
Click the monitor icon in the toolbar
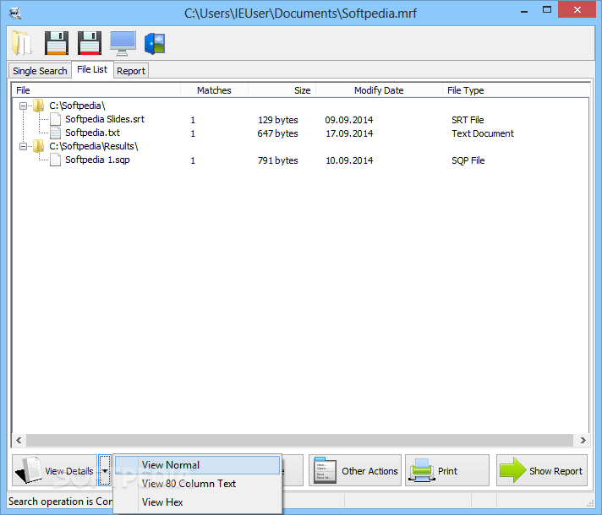pyautogui.click(x=123, y=43)
